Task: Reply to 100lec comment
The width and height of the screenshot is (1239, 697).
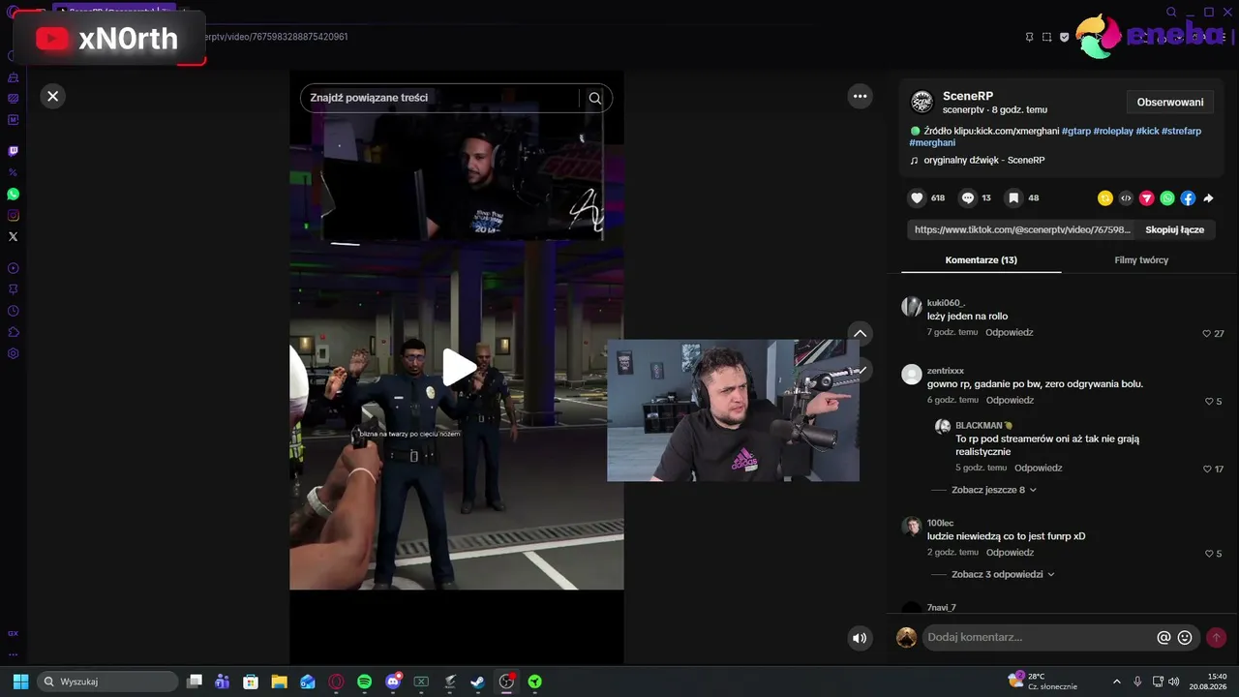Action: point(1010,553)
